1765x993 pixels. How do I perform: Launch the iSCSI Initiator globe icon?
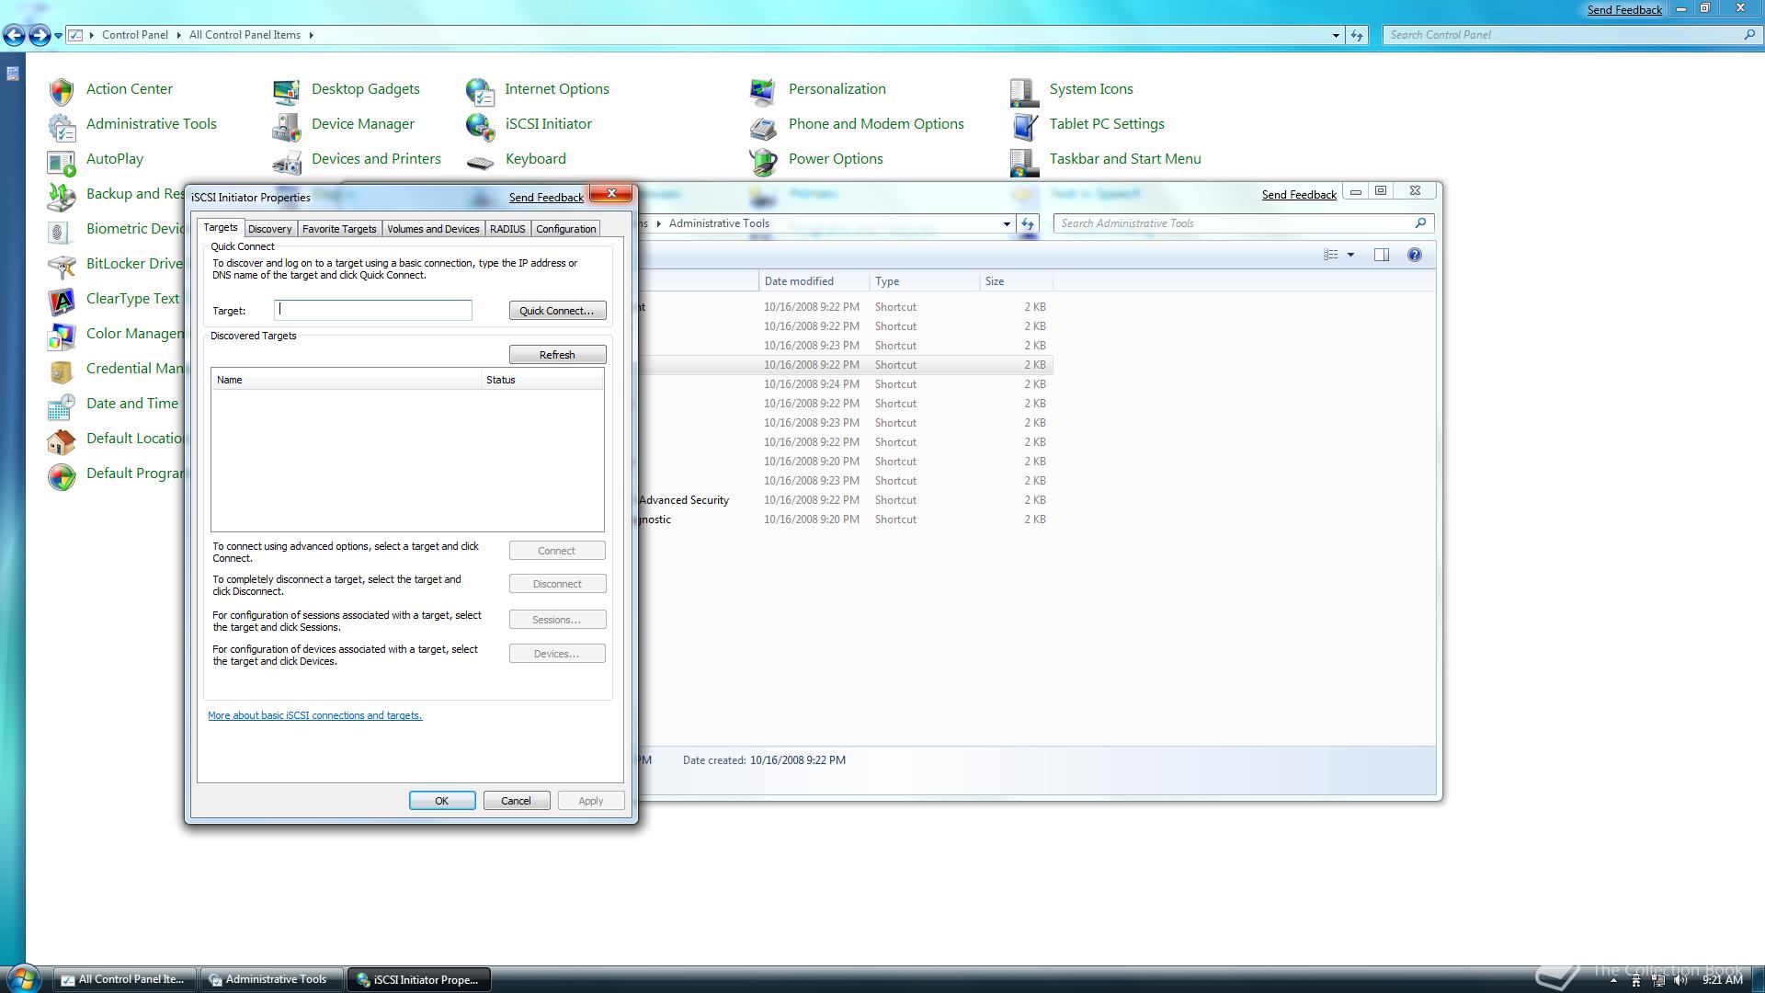tap(480, 125)
